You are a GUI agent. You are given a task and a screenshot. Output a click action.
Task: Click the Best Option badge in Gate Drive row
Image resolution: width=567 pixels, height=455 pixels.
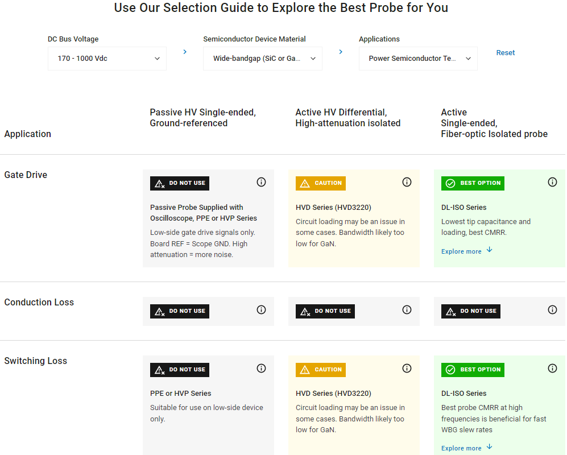(473, 183)
